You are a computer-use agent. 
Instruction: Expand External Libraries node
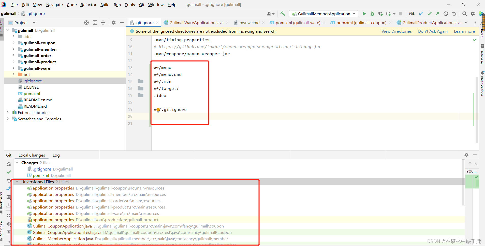(8, 112)
